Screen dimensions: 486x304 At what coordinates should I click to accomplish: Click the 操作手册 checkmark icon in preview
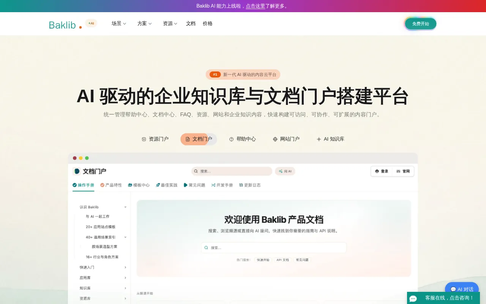[x=74, y=185]
